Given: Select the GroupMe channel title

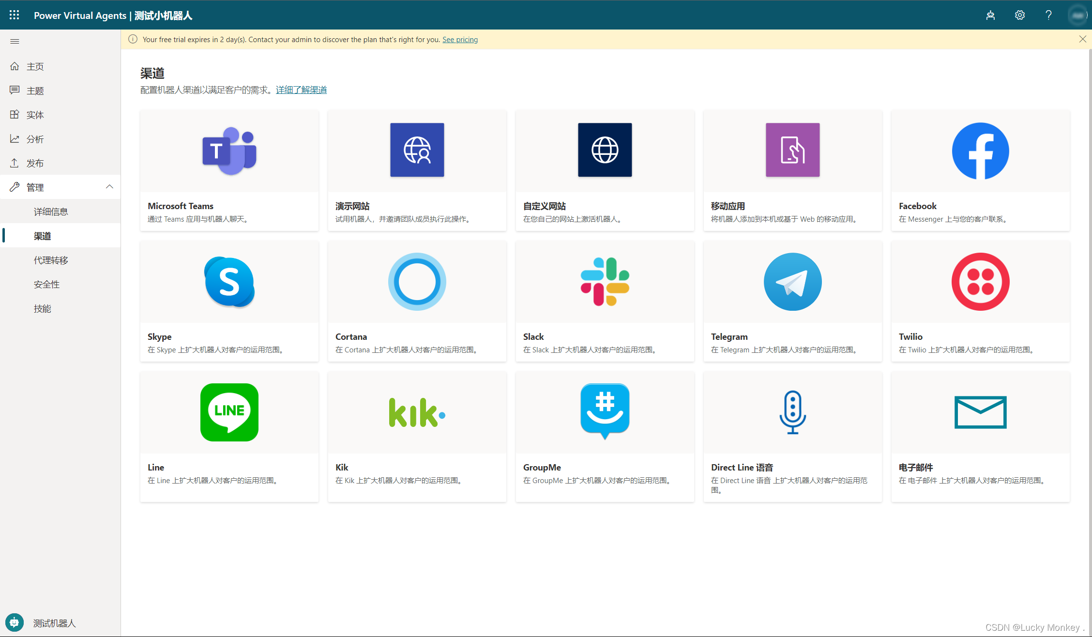Looking at the screenshot, I should coord(542,468).
